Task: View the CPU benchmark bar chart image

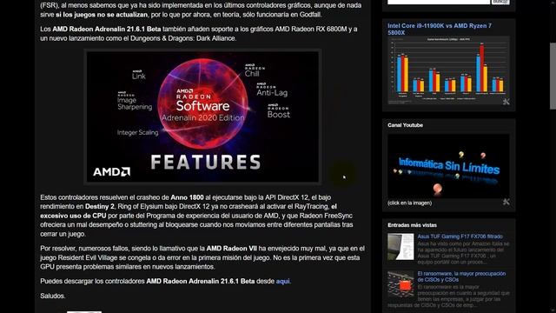Action: 448,70
